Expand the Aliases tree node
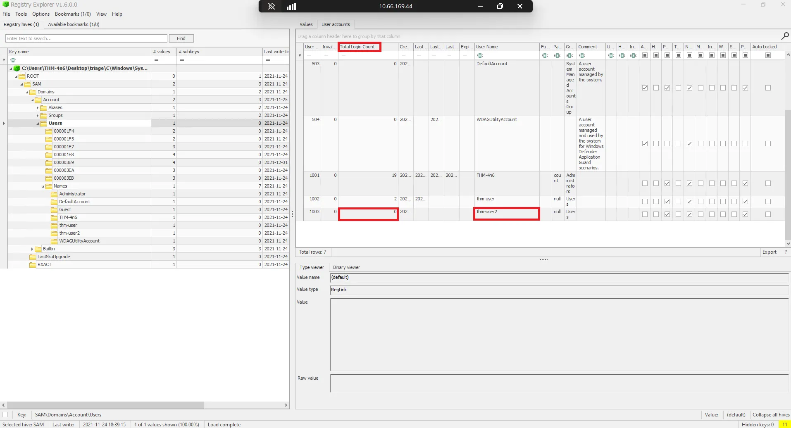The image size is (791, 428). tap(38, 107)
